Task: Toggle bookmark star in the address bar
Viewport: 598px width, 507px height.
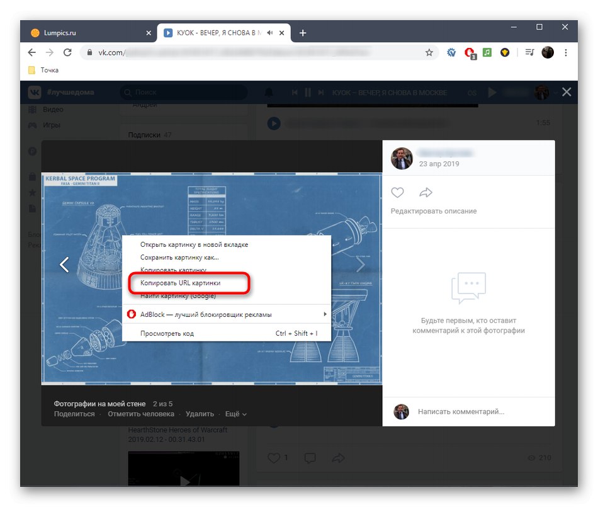Action: [430, 53]
